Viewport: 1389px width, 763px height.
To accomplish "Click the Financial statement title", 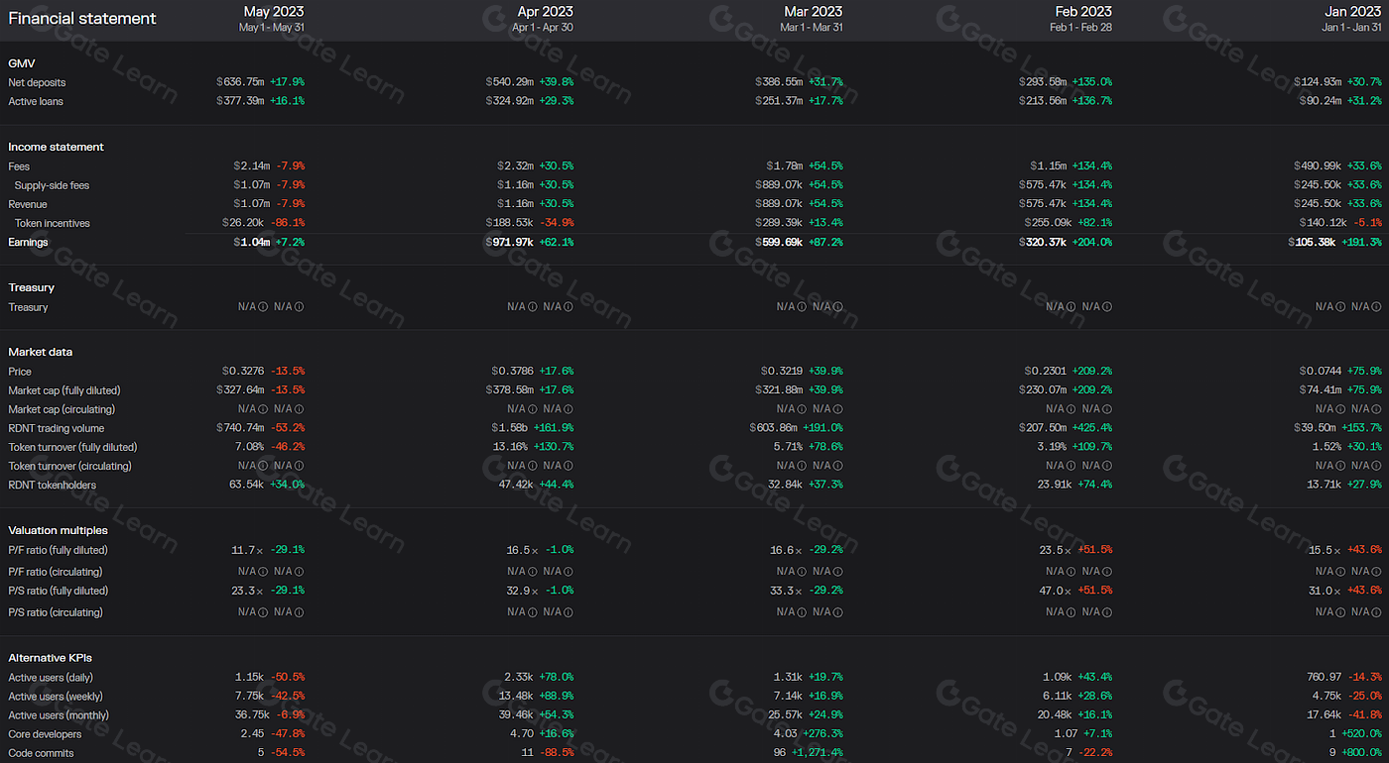I will tap(82, 18).
